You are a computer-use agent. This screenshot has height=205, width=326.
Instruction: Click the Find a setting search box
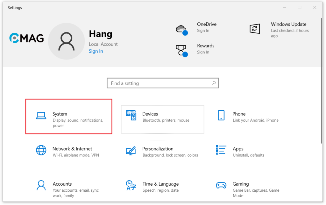(x=159, y=83)
